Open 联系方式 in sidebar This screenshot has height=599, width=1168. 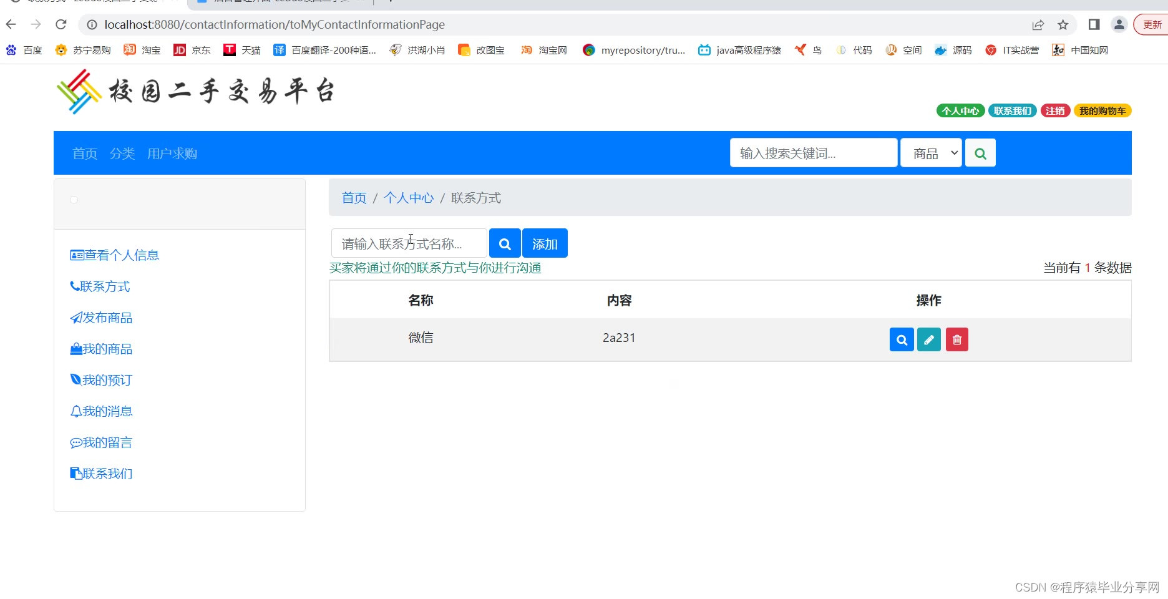click(x=100, y=286)
